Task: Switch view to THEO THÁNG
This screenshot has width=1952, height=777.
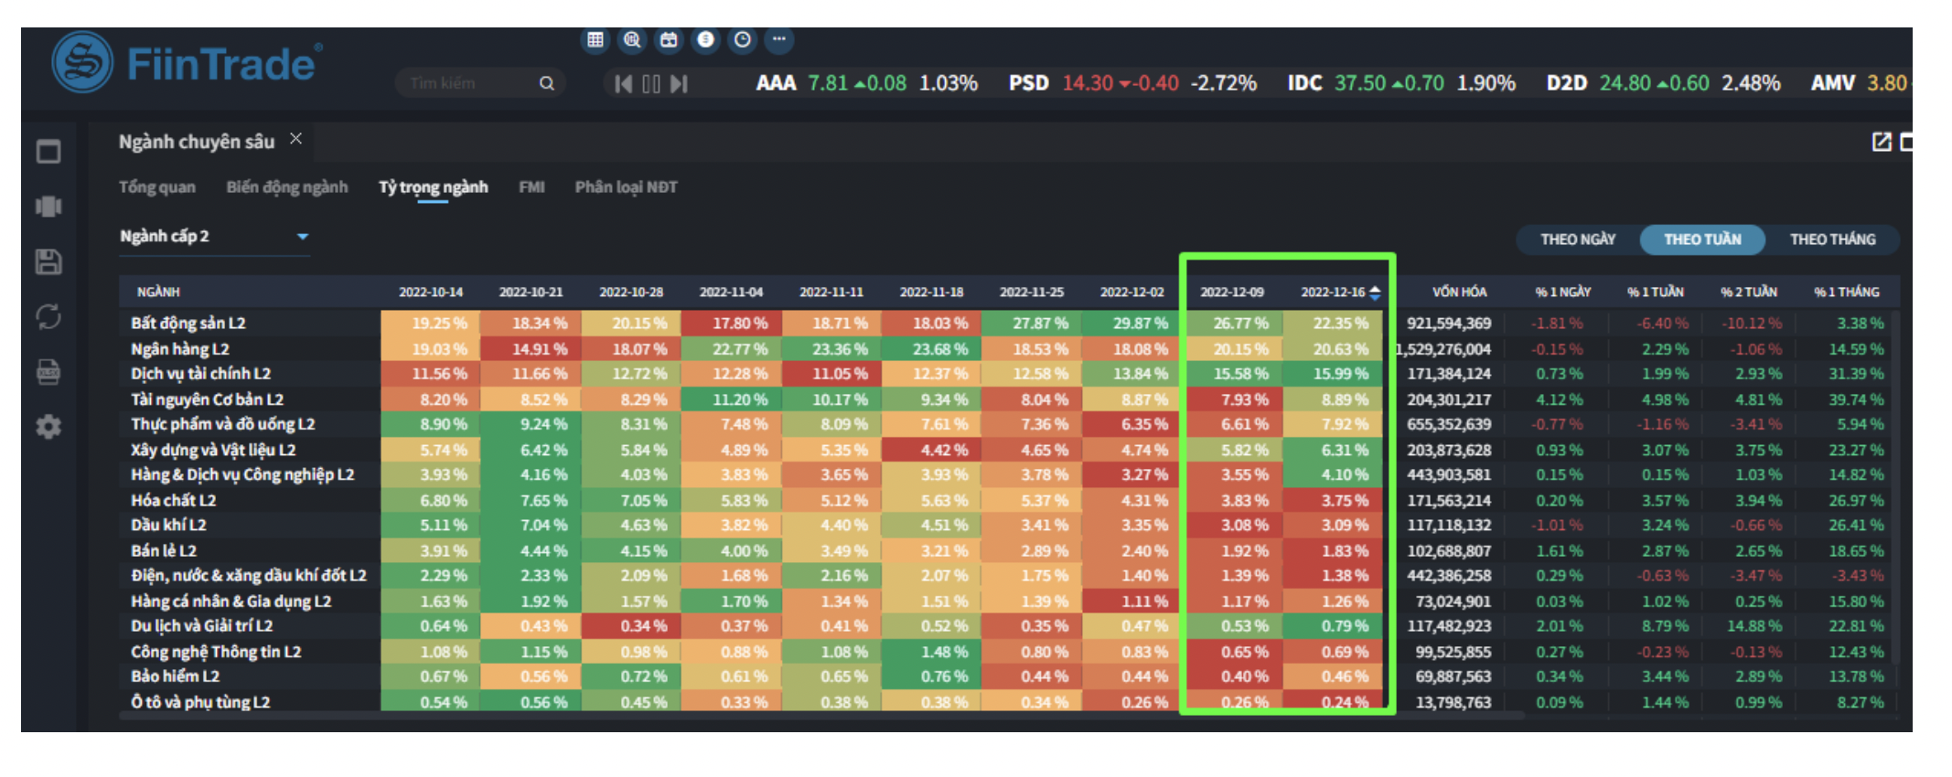Action: click(1832, 239)
